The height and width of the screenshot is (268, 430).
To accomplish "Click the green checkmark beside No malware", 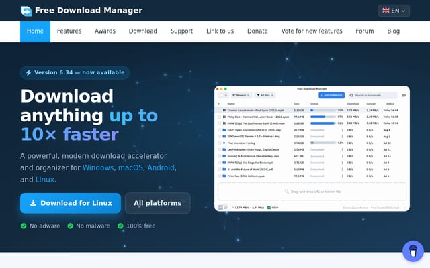I will [70, 226].
